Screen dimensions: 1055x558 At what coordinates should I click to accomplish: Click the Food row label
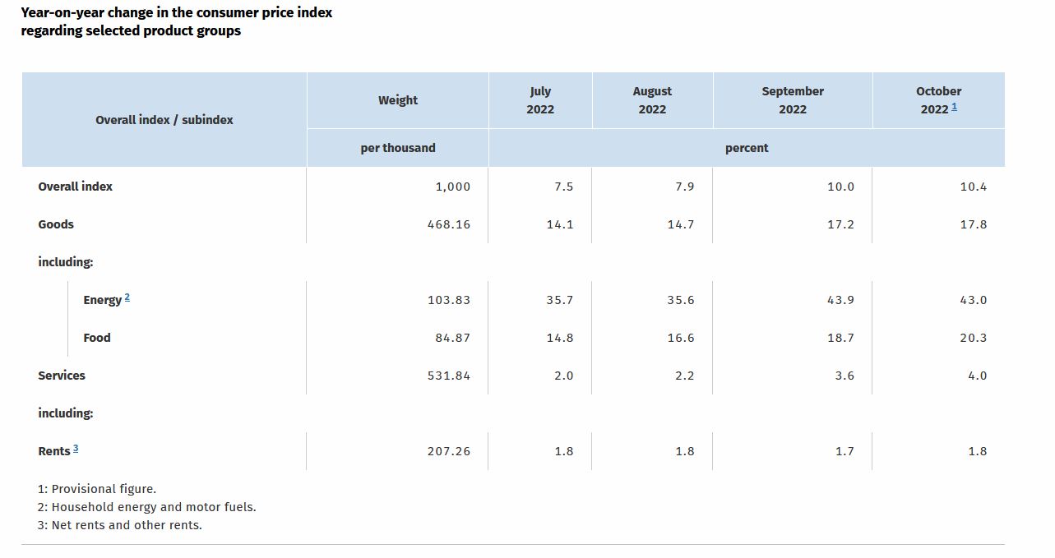97,338
